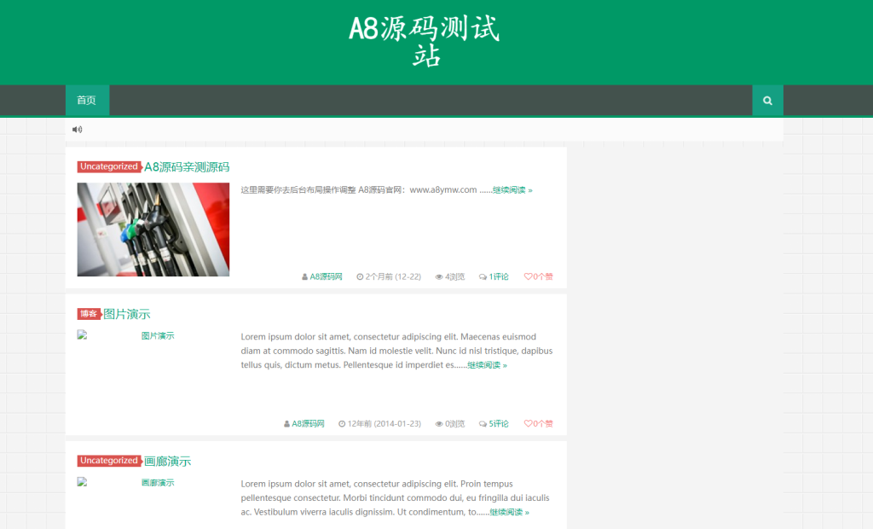
Task: Expand the 画廊演示 Uncategorized tag
Action: click(x=108, y=460)
